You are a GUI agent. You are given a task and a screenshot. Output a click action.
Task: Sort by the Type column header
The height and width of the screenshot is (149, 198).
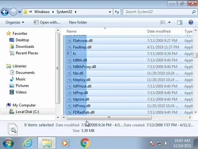point(188,31)
